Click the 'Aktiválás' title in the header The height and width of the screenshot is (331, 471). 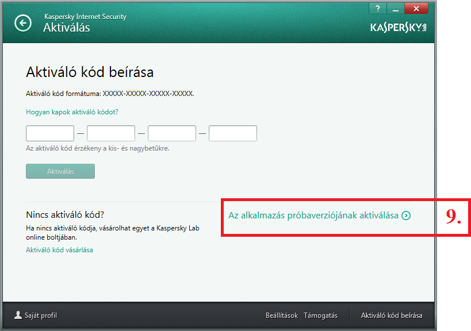67,28
